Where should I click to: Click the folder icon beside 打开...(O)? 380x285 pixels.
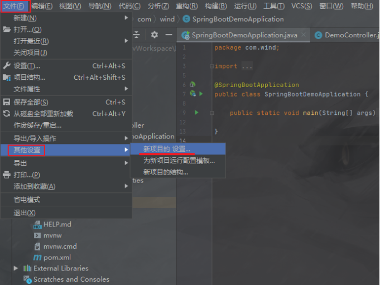tap(7, 30)
